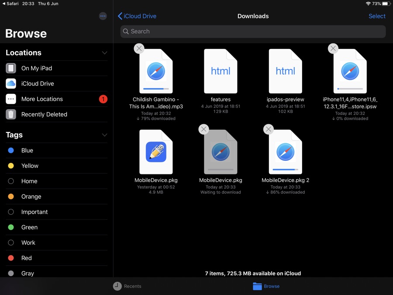Open the features html file

[221, 71]
